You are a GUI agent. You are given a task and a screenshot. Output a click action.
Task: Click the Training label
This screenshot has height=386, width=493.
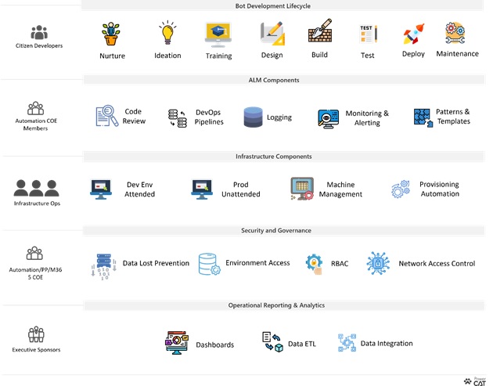219,56
